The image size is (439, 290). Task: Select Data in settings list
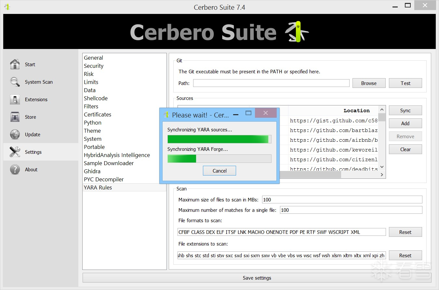(x=124, y=90)
